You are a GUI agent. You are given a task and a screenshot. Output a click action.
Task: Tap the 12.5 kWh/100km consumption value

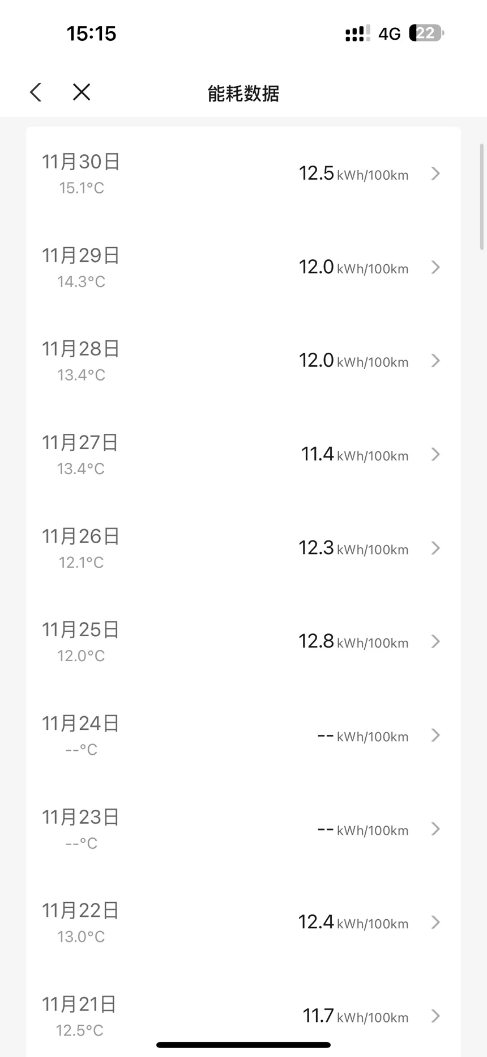[x=353, y=174]
